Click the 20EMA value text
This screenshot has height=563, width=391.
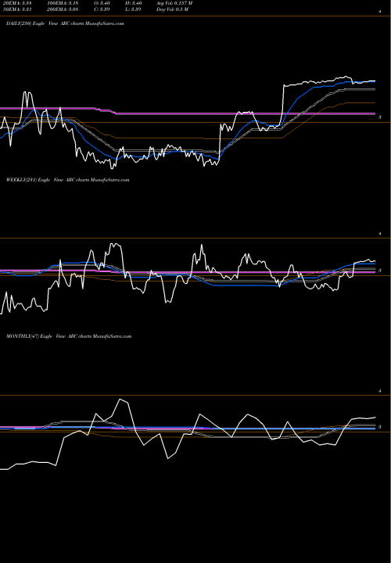pos(16,3)
